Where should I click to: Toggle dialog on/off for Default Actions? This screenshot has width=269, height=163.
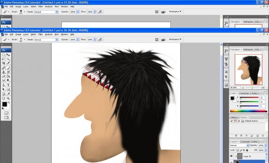[x=235, y=121]
